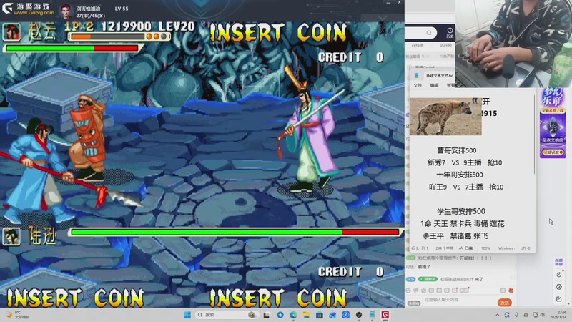The width and height of the screenshot is (572, 322).
Task: Expand the system tray hidden icons chevron
Action: click(497, 315)
